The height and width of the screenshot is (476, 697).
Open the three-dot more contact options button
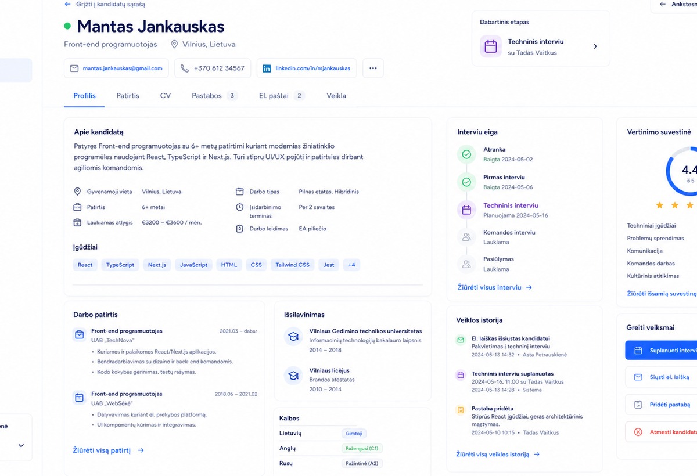[x=373, y=68]
